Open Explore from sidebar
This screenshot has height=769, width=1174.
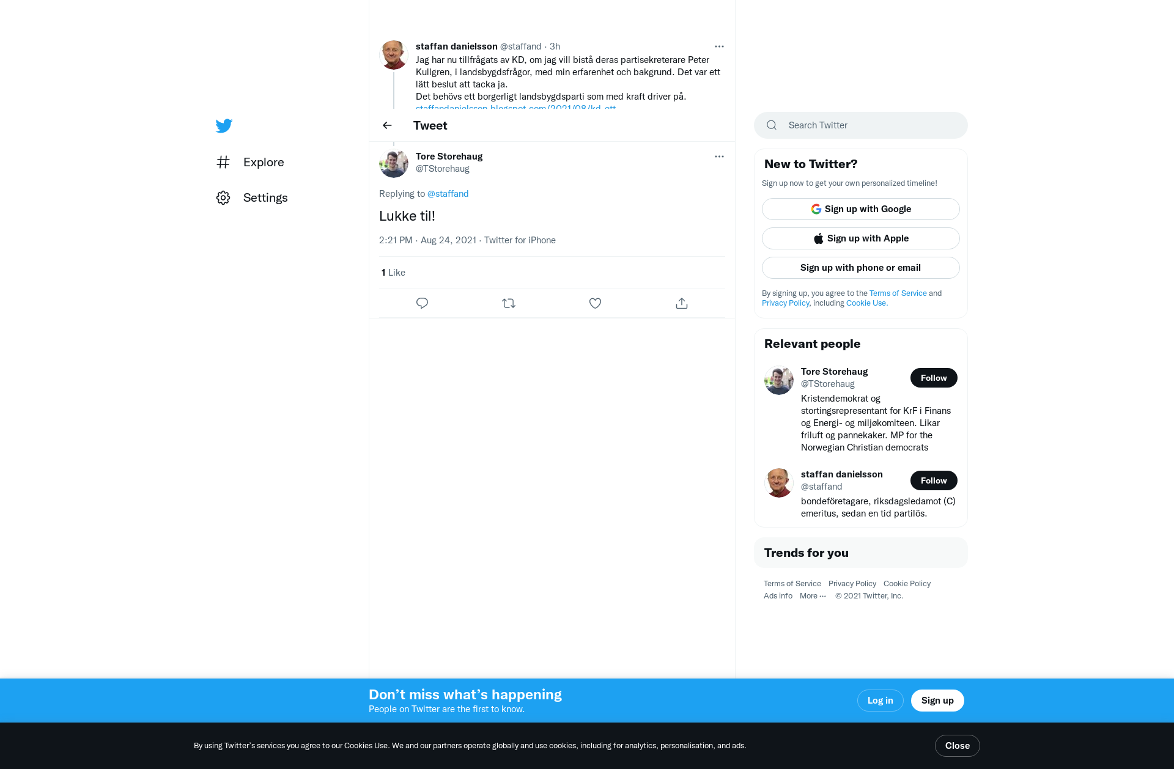pyautogui.click(x=250, y=162)
